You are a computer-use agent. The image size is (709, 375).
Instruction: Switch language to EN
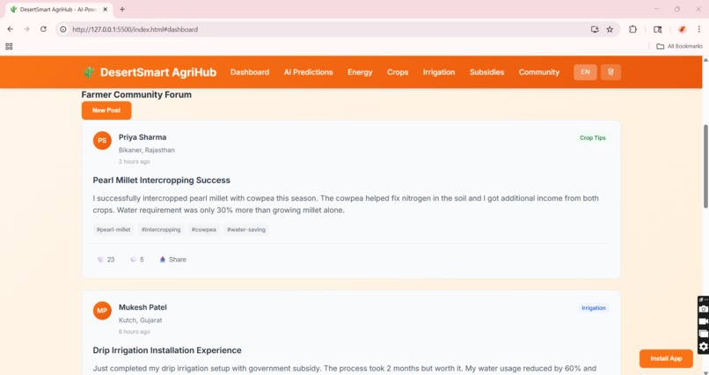coord(585,72)
